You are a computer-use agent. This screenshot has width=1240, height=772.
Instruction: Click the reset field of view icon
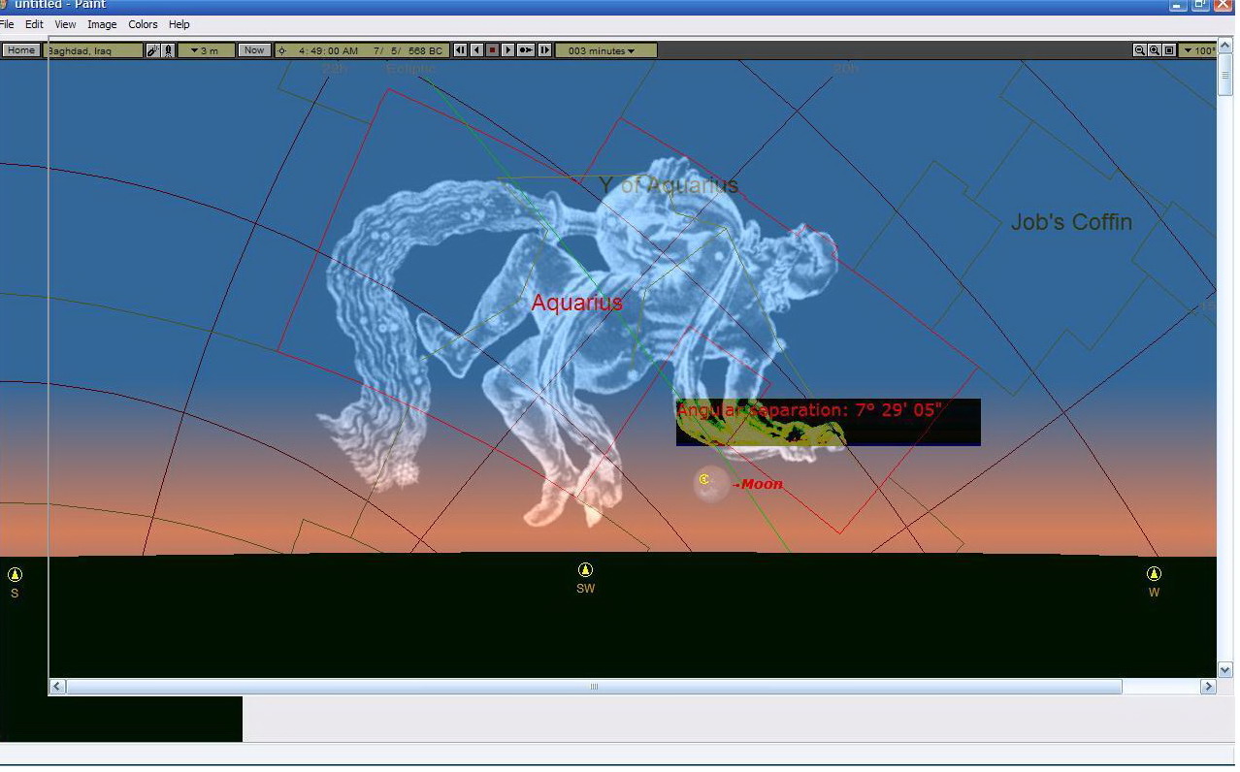(x=1169, y=50)
